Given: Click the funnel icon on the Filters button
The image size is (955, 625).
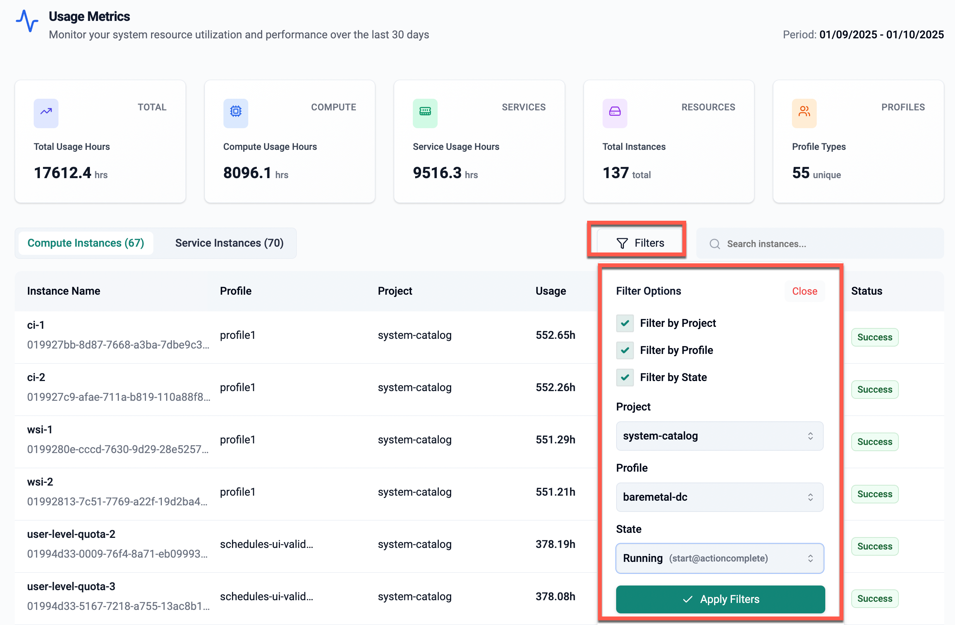Looking at the screenshot, I should click(x=622, y=243).
